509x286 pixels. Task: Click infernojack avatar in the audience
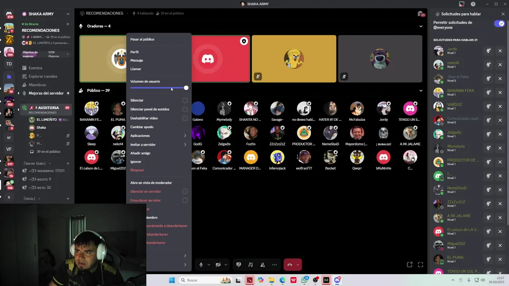pyautogui.click(x=277, y=157)
